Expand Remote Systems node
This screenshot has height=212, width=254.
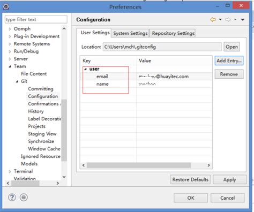coord(10,44)
